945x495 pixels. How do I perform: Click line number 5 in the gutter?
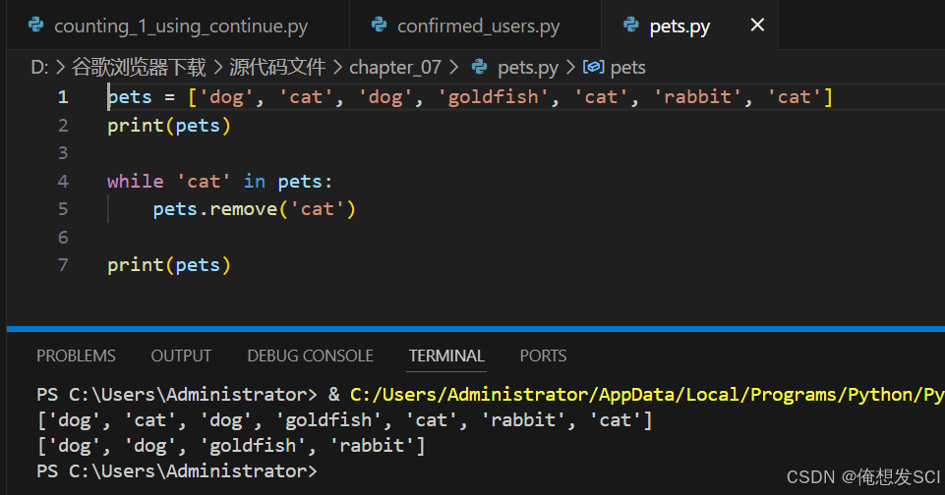click(63, 209)
